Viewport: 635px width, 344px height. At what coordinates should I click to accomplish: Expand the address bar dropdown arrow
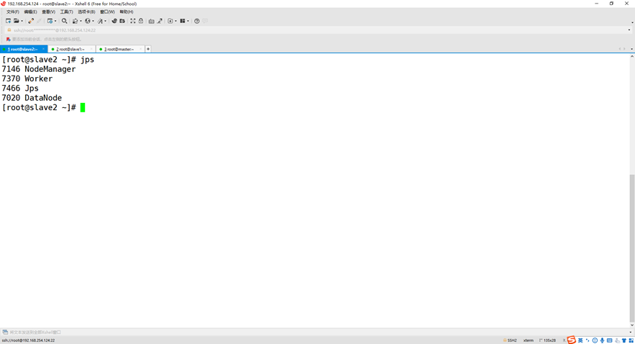click(x=629, y=30)
